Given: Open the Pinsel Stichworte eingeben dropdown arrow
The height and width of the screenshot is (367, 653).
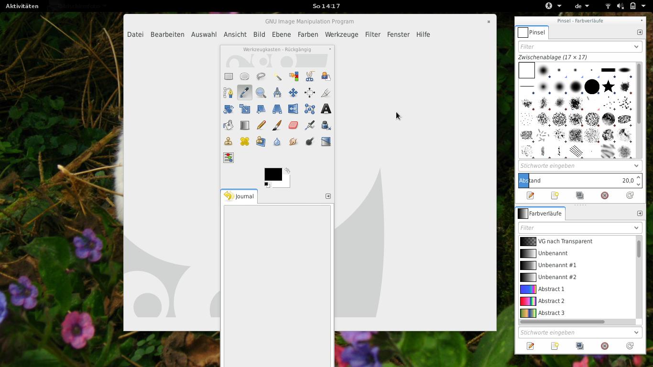Looking at the screenshot, I should pos(636,166).
